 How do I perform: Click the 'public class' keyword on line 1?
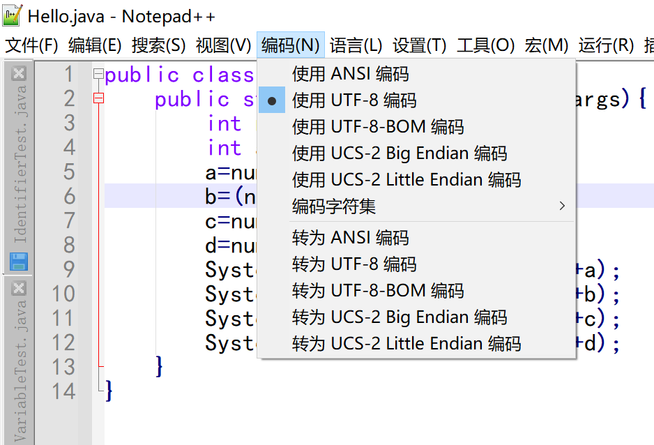tap(179, 75)
